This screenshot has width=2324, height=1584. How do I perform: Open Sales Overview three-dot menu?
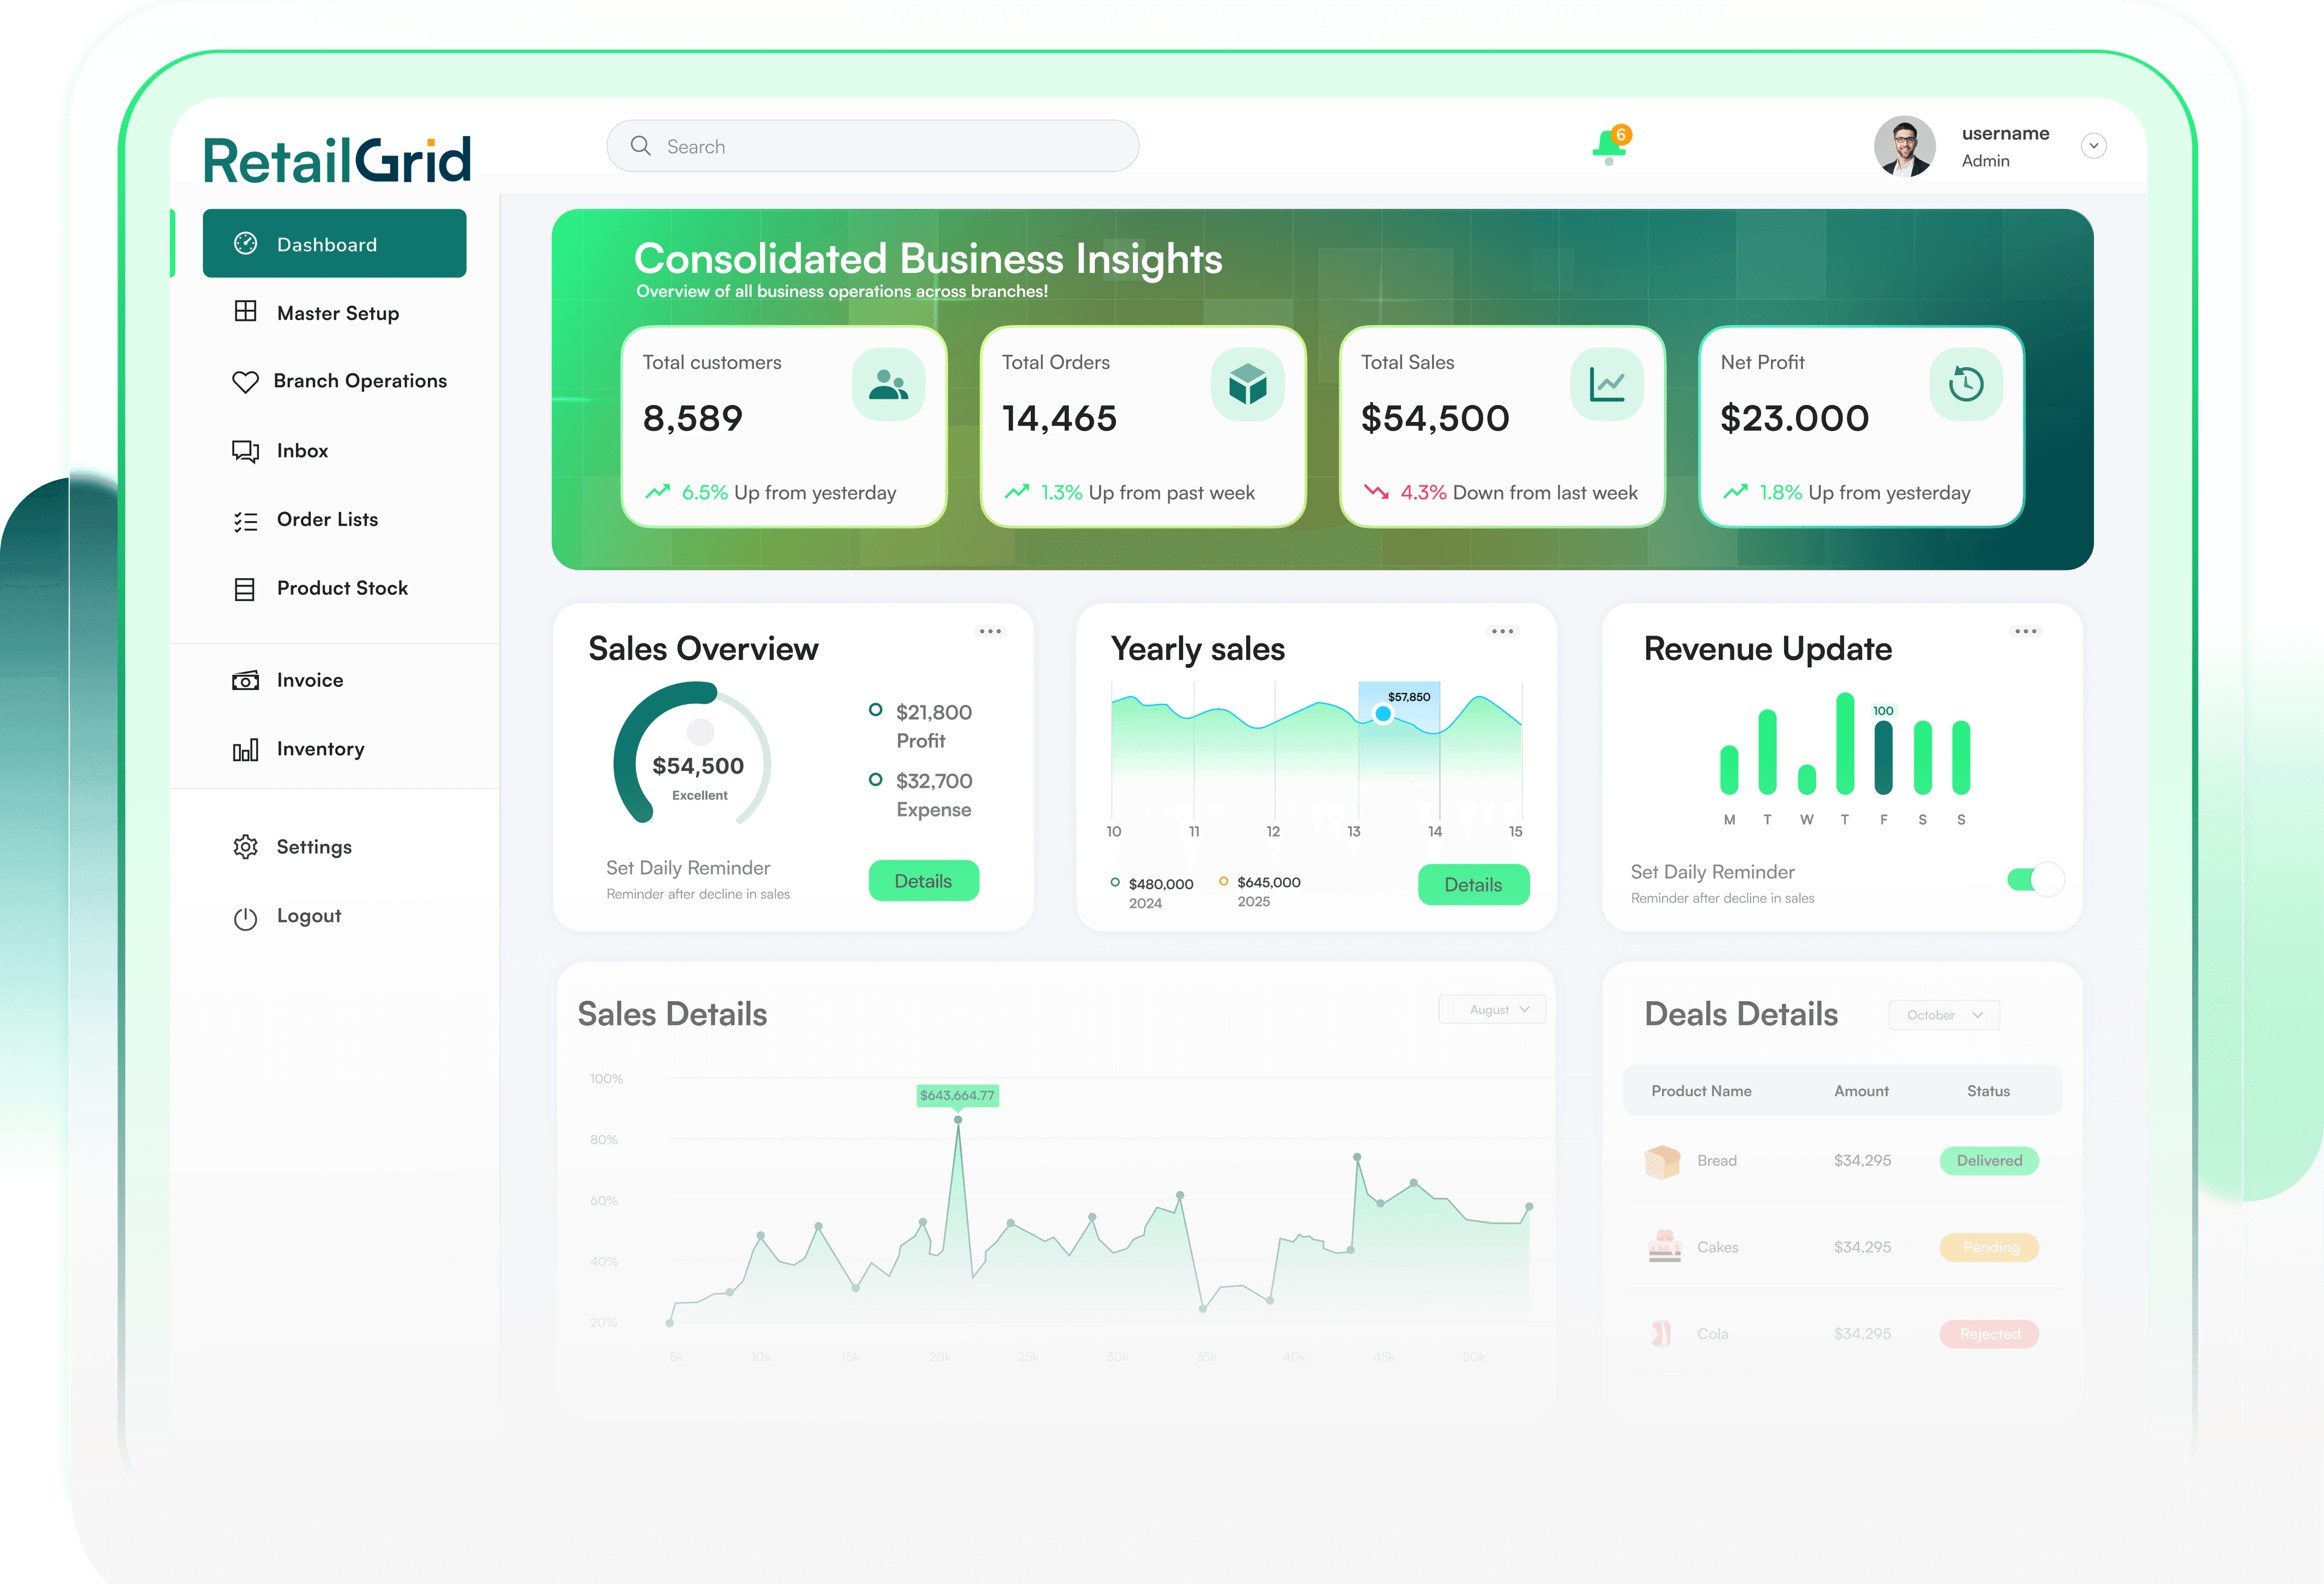click(990, 631)
